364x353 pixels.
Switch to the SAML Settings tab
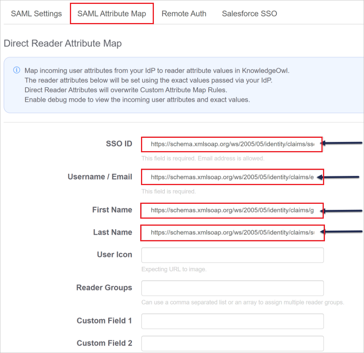[36, 13]
